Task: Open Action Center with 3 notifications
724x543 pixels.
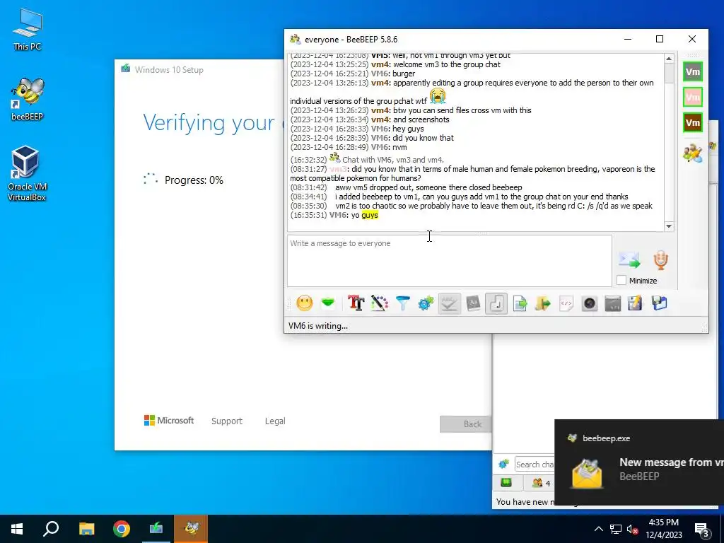Action: coord(702,529)
